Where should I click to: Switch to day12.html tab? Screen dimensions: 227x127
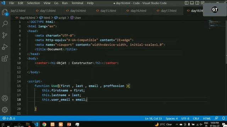(18, 11)
